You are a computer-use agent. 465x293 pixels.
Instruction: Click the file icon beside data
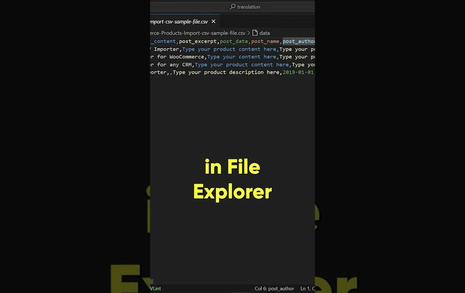[255, 33]
